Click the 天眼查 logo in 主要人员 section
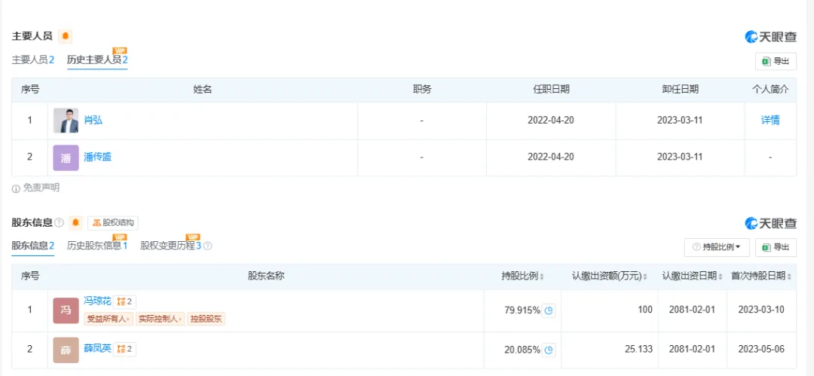The image size is (814, 376). pos(770,37)
